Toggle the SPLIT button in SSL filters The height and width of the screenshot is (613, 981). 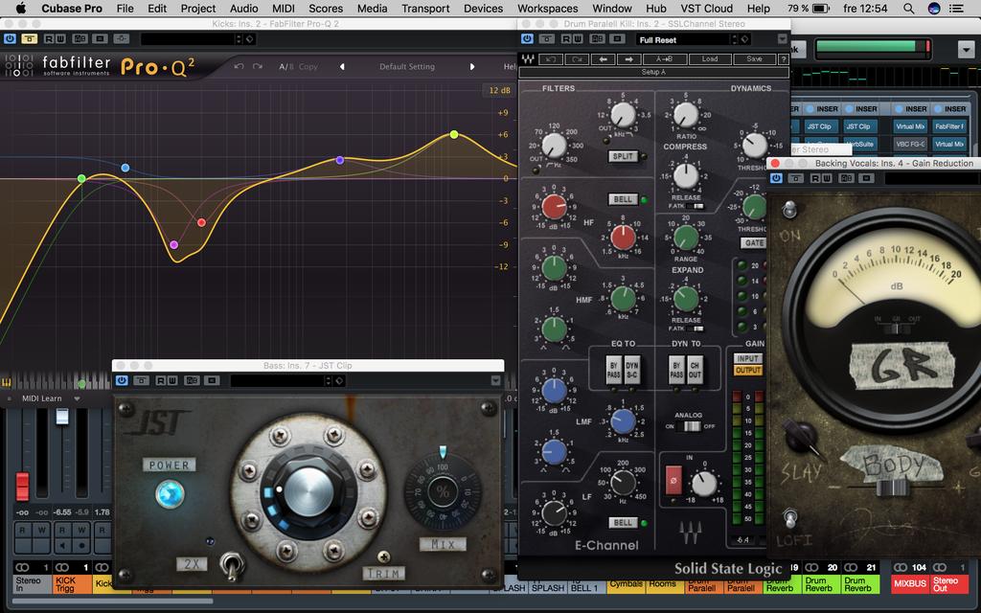[623, 156]
